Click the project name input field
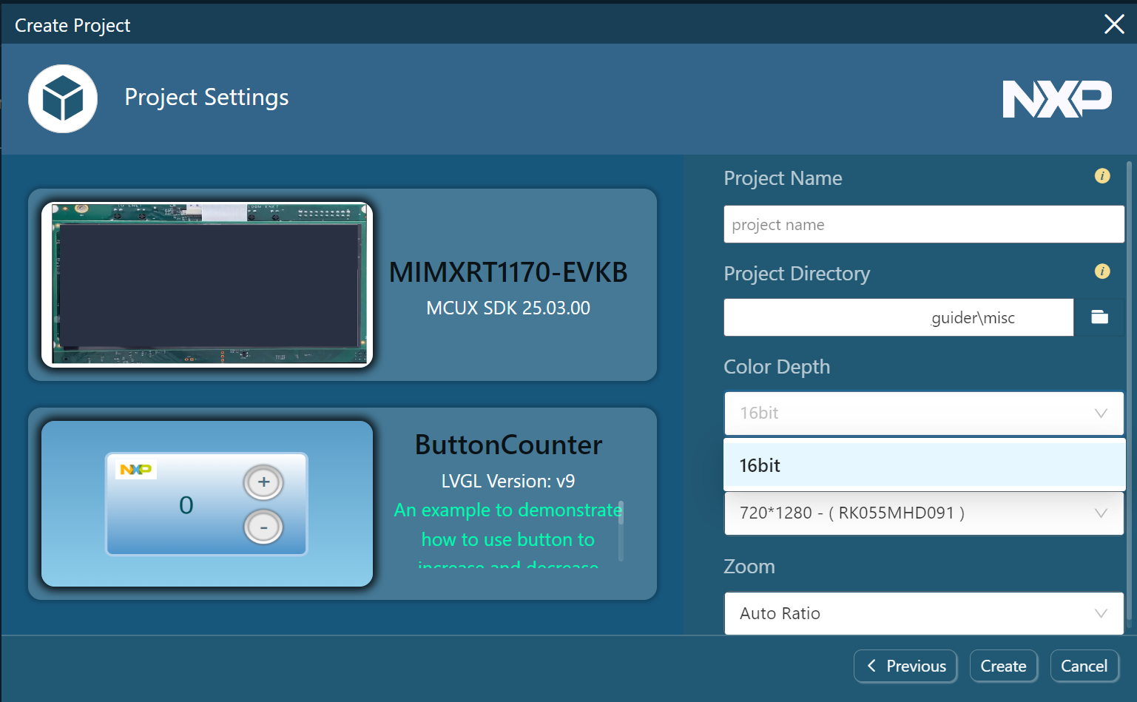The height and width of the screenshot is (702, 1137). pos(924,224)
